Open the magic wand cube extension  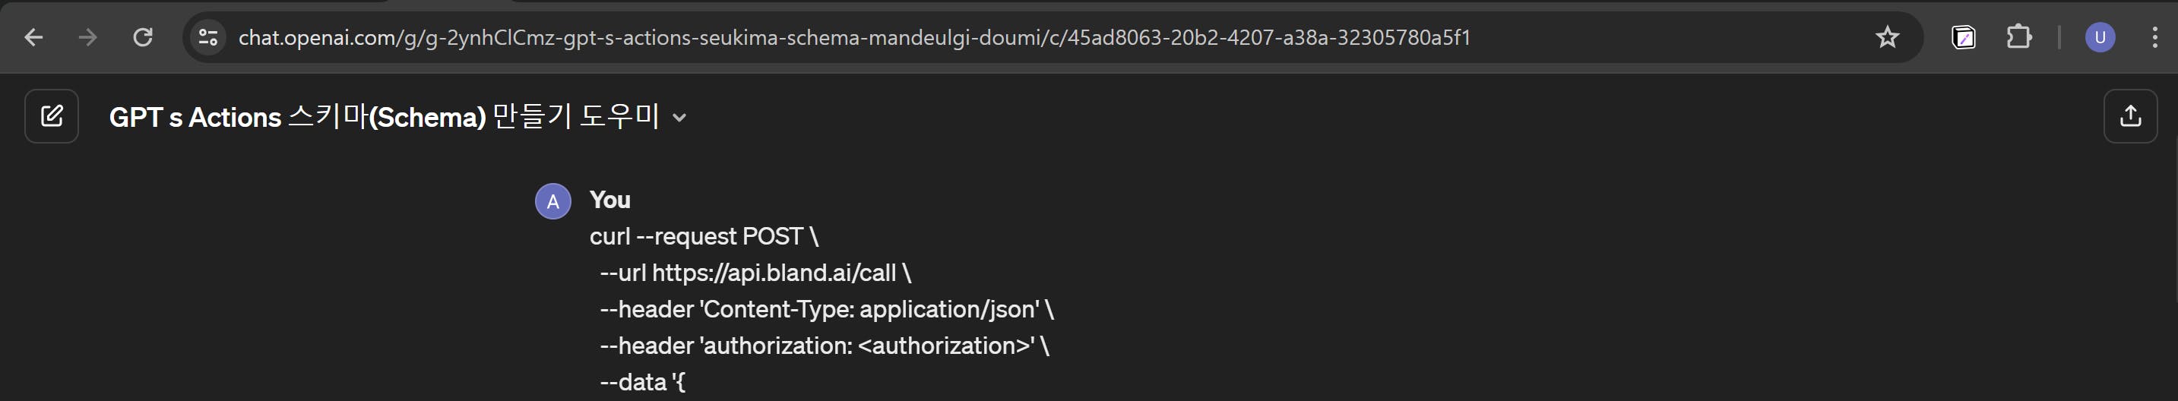(1963, 37)
